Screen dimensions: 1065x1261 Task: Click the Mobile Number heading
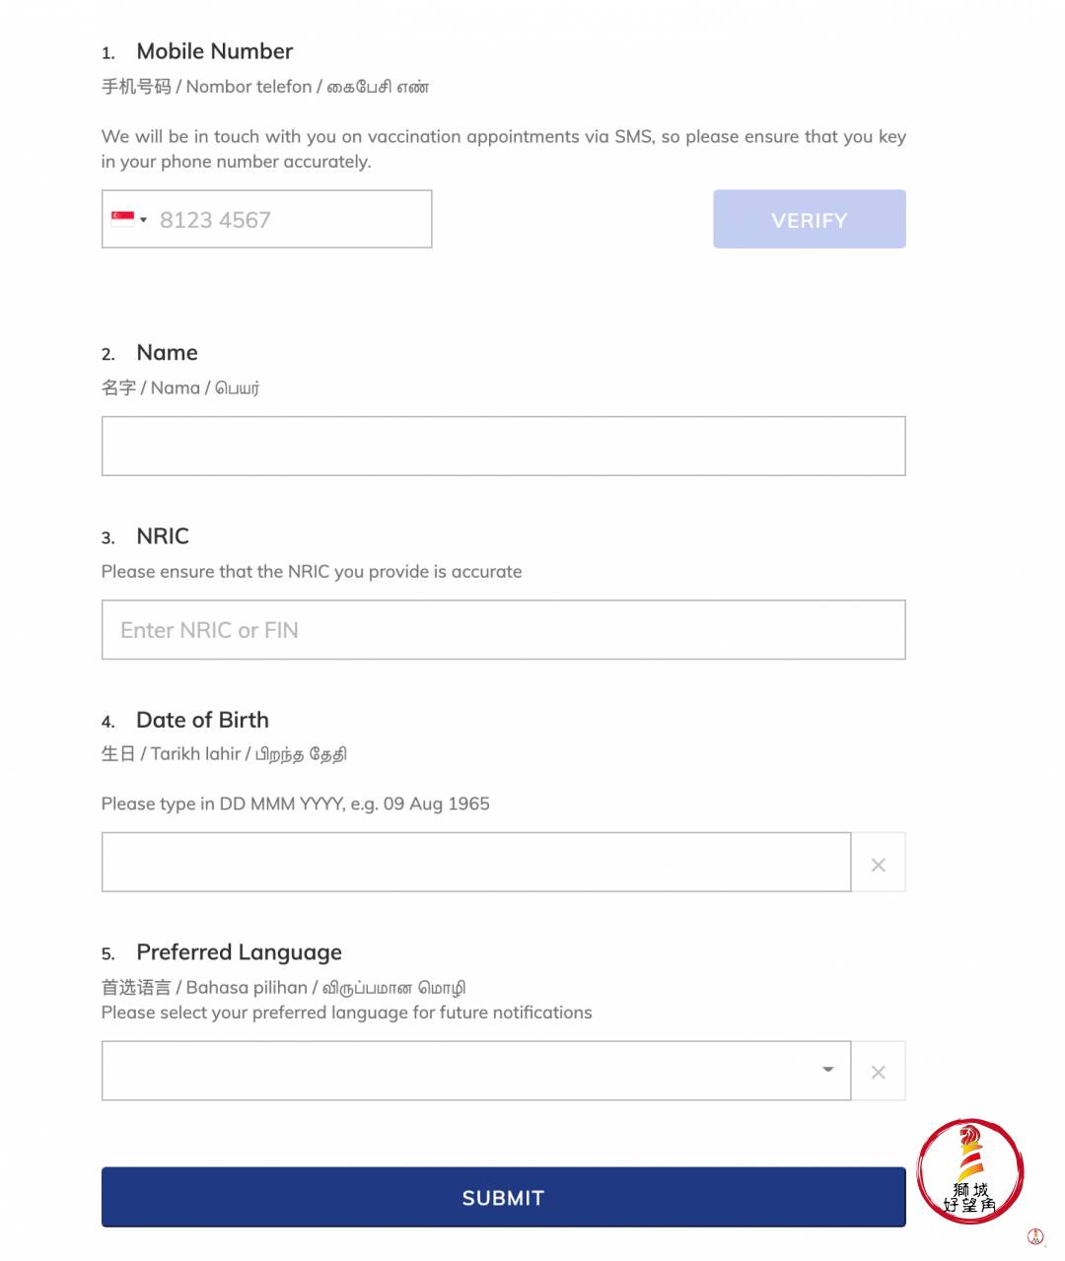tap(214, 51)
